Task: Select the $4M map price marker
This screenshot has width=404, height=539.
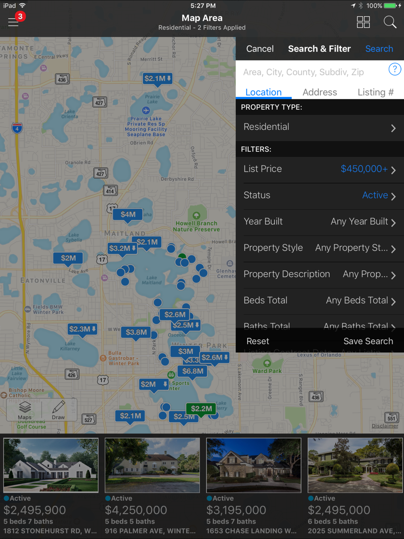Action: click(x=128, y=215)
